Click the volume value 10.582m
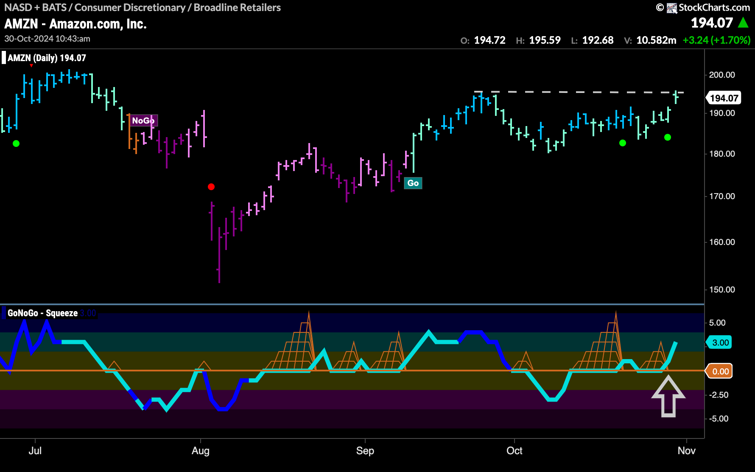 [x=656, y=40]
